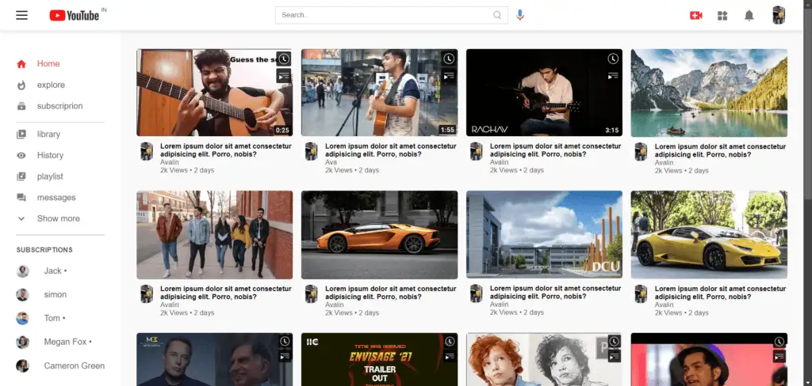Add the 1:55 street singer video to queue
Image resolution: width=812 pixels, height=386 pixels.
449,75
